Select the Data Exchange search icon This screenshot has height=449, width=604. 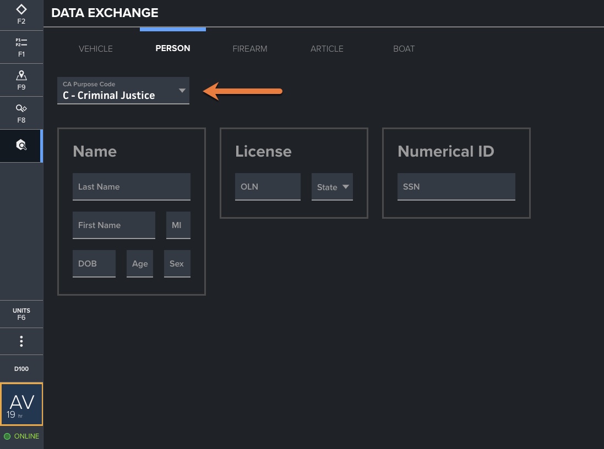21,146
